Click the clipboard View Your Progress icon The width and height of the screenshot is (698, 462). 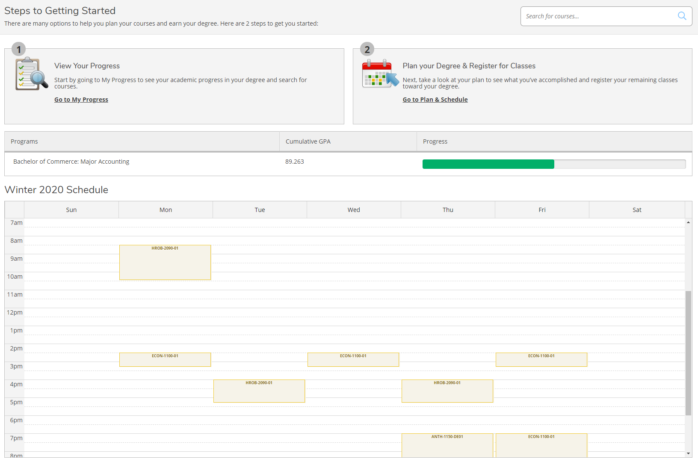[31, 74]
